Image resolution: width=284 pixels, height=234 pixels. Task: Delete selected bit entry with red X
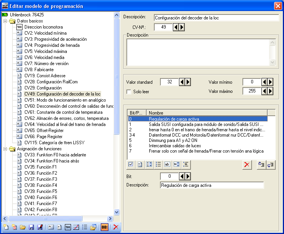247,164
